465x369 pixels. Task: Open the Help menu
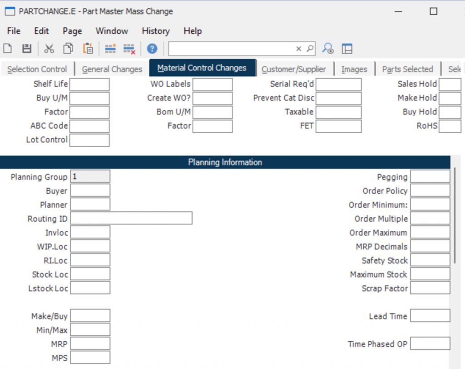tap(193, 31)
